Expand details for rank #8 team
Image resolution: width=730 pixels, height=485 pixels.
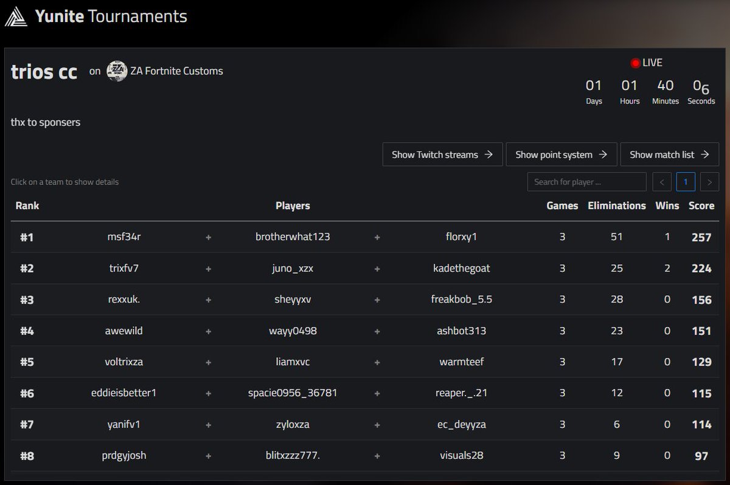[365, 456]
